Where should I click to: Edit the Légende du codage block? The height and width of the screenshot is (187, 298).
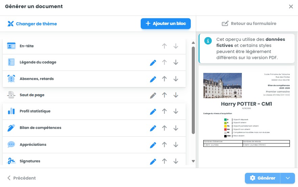click(x=153, y=62)
